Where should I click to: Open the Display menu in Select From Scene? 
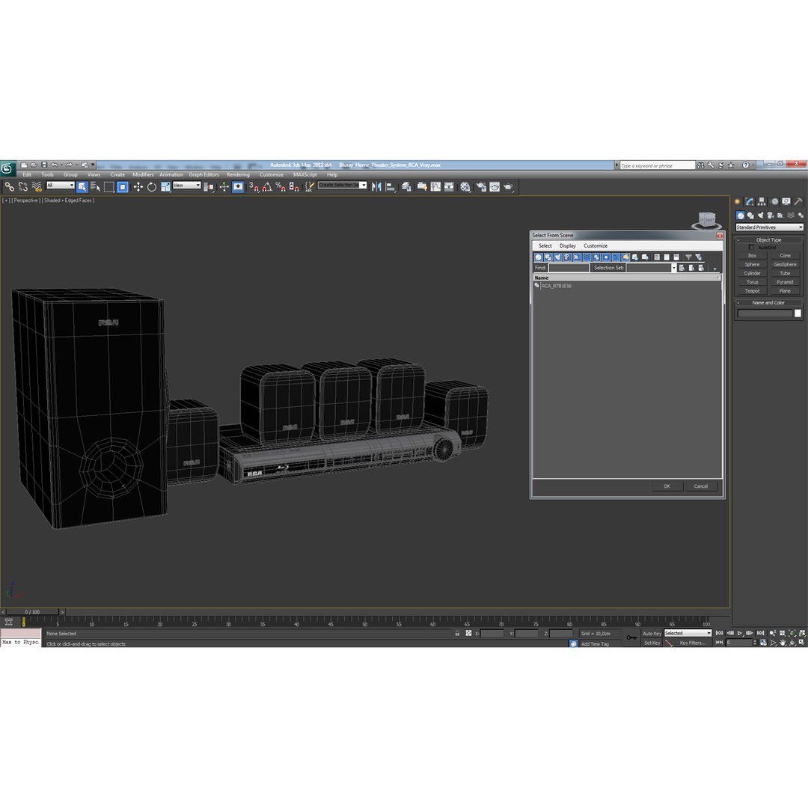[x=567, y=246]
